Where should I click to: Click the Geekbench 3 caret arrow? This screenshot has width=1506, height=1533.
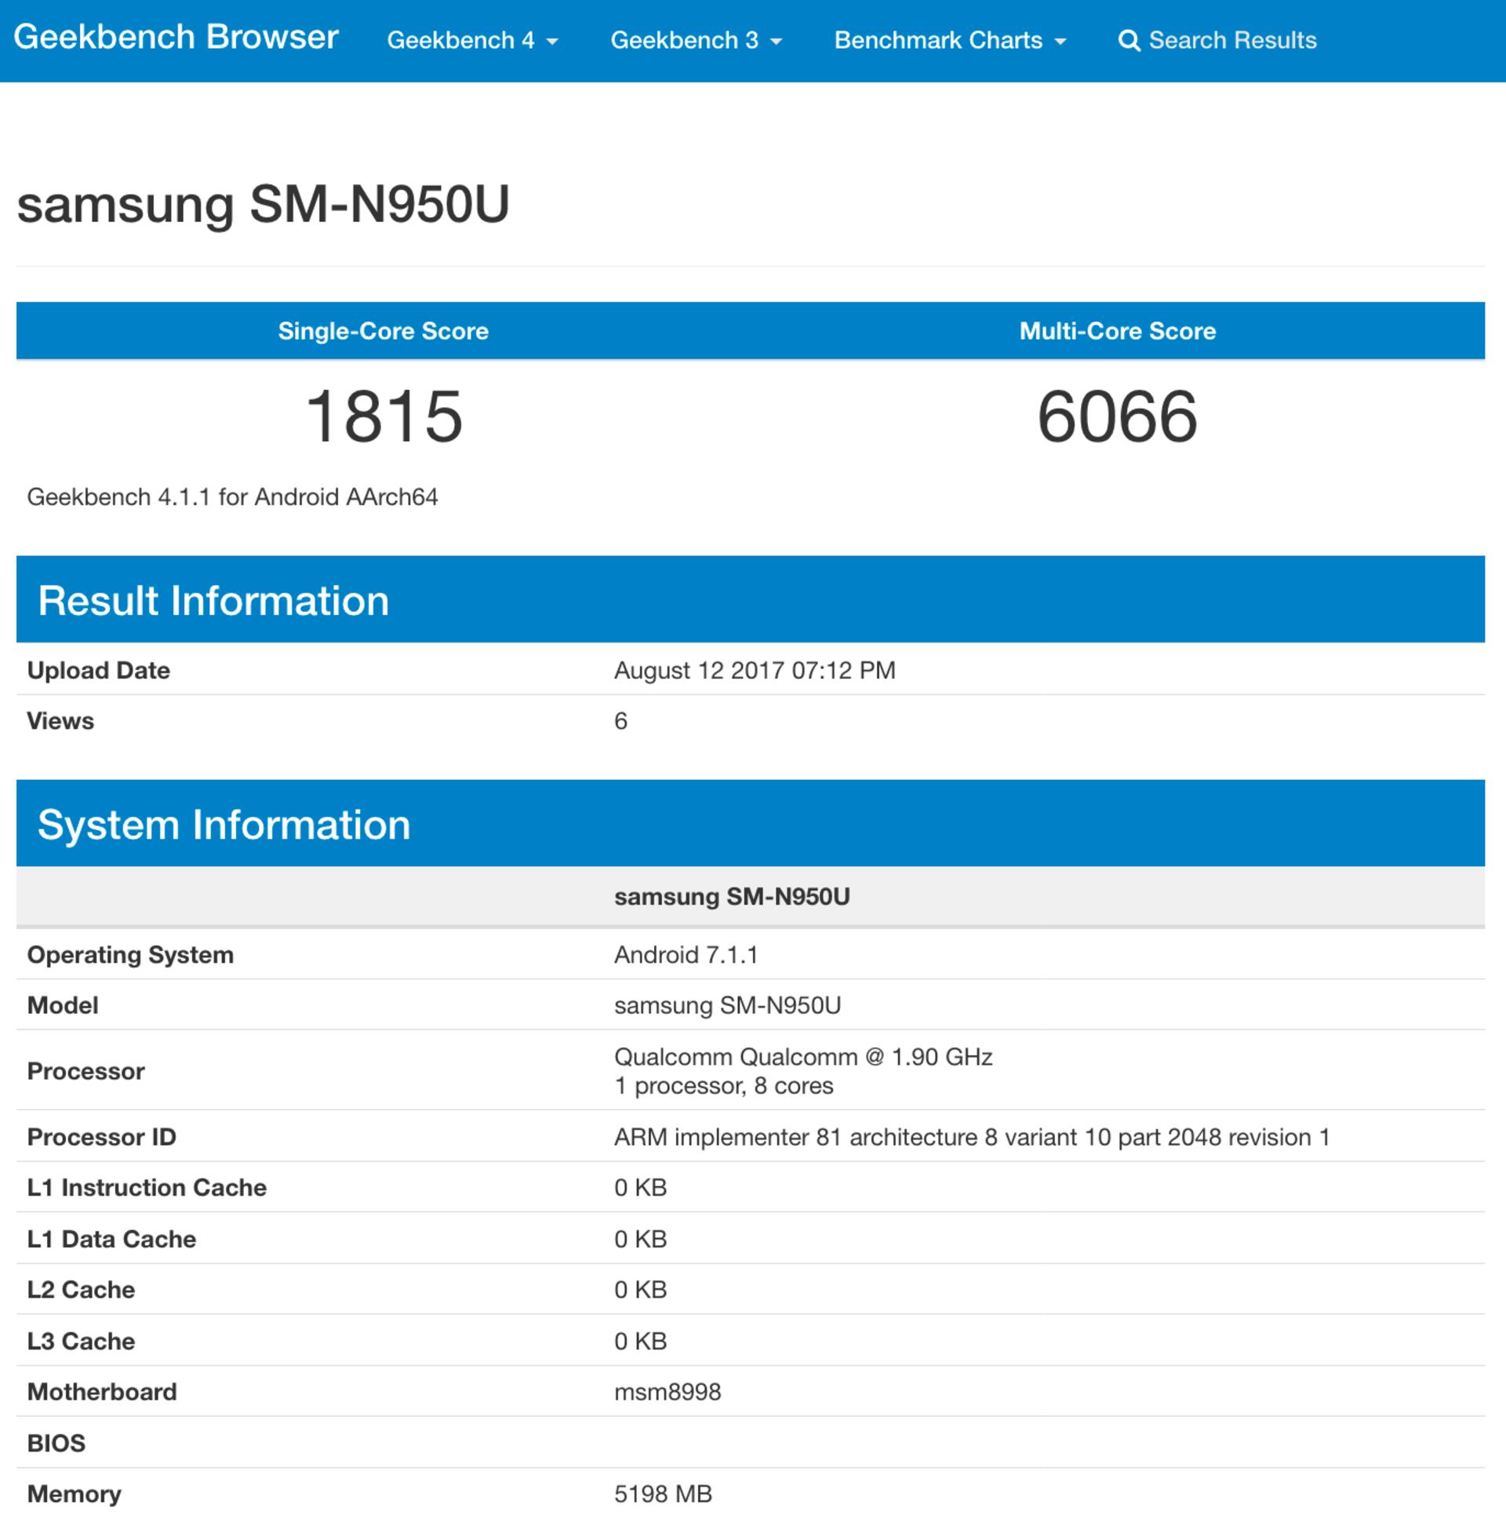pyautogui.click(x=776, y=42)
